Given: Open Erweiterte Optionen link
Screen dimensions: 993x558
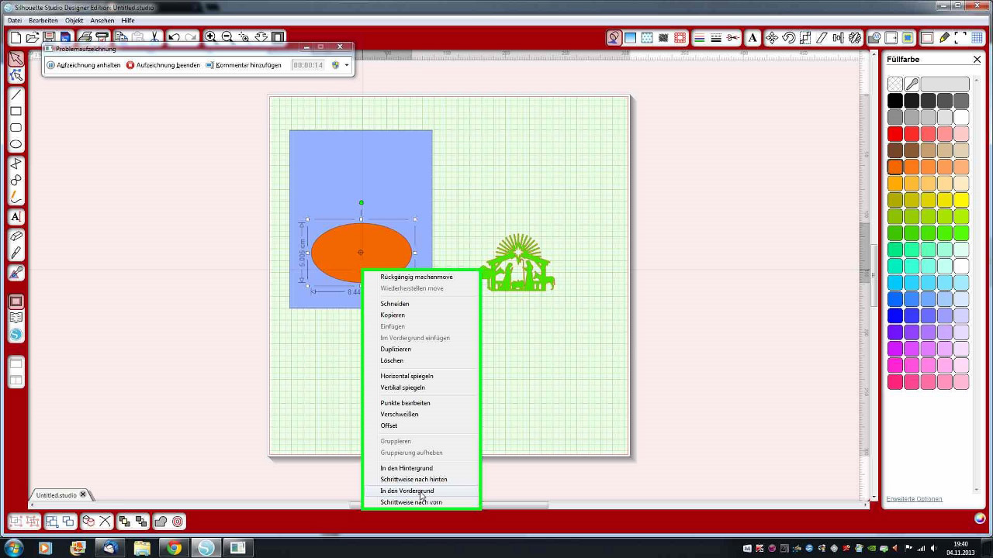Looking at the screenshot, I should pyautogui.click(x=914, y=498).
